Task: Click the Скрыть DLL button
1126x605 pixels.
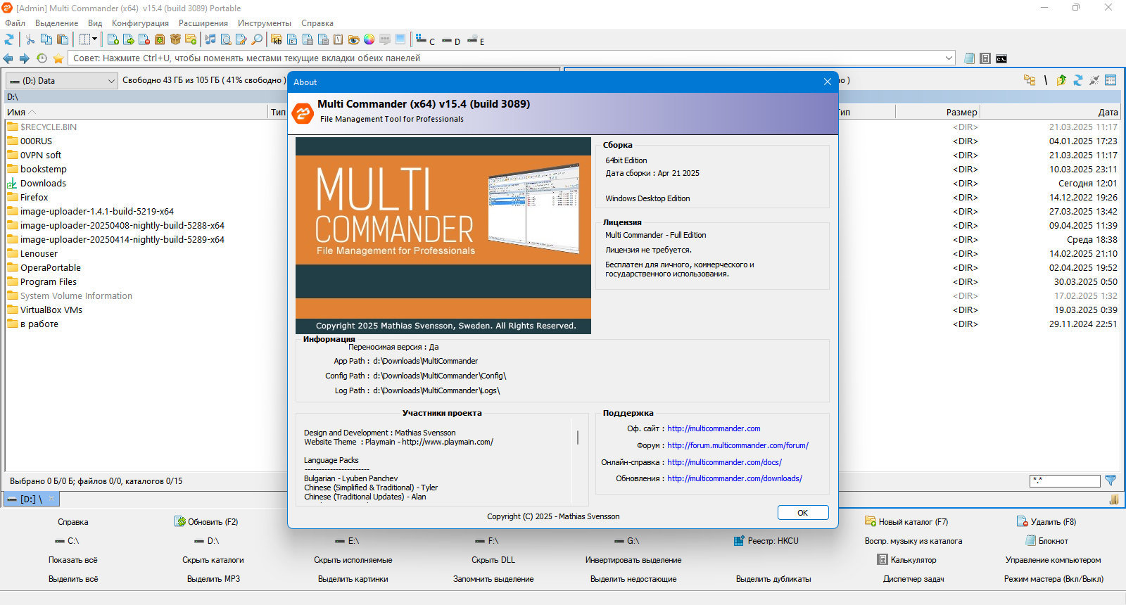Action: coord(493,560)
